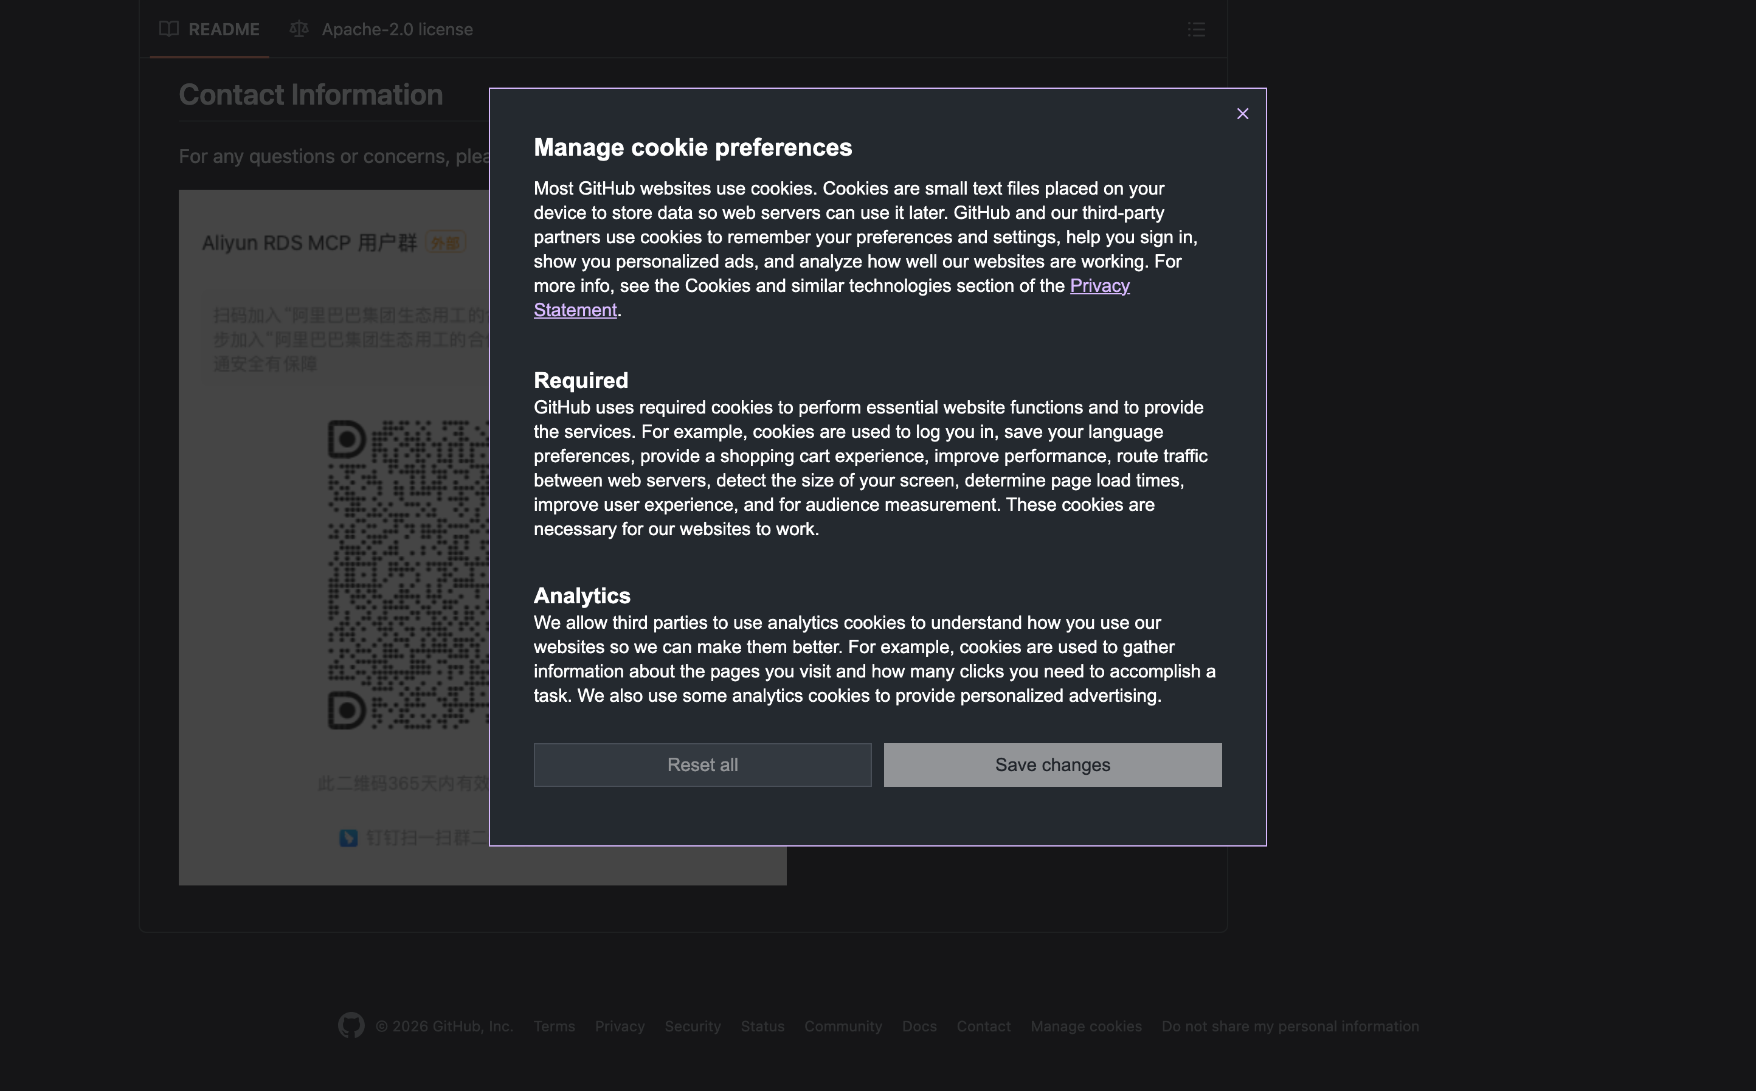1756x1091 pixels.
Task: Switch to the README tab
Action: click(x=223, y=30)
